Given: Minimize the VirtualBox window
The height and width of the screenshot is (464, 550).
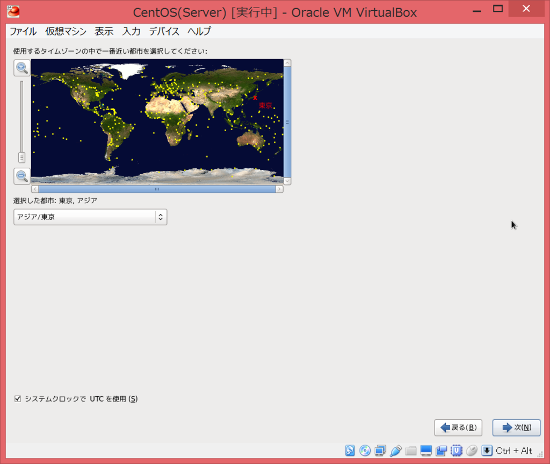Looking at the screenshot, I should pyautogui.click(x=477, y=11).
